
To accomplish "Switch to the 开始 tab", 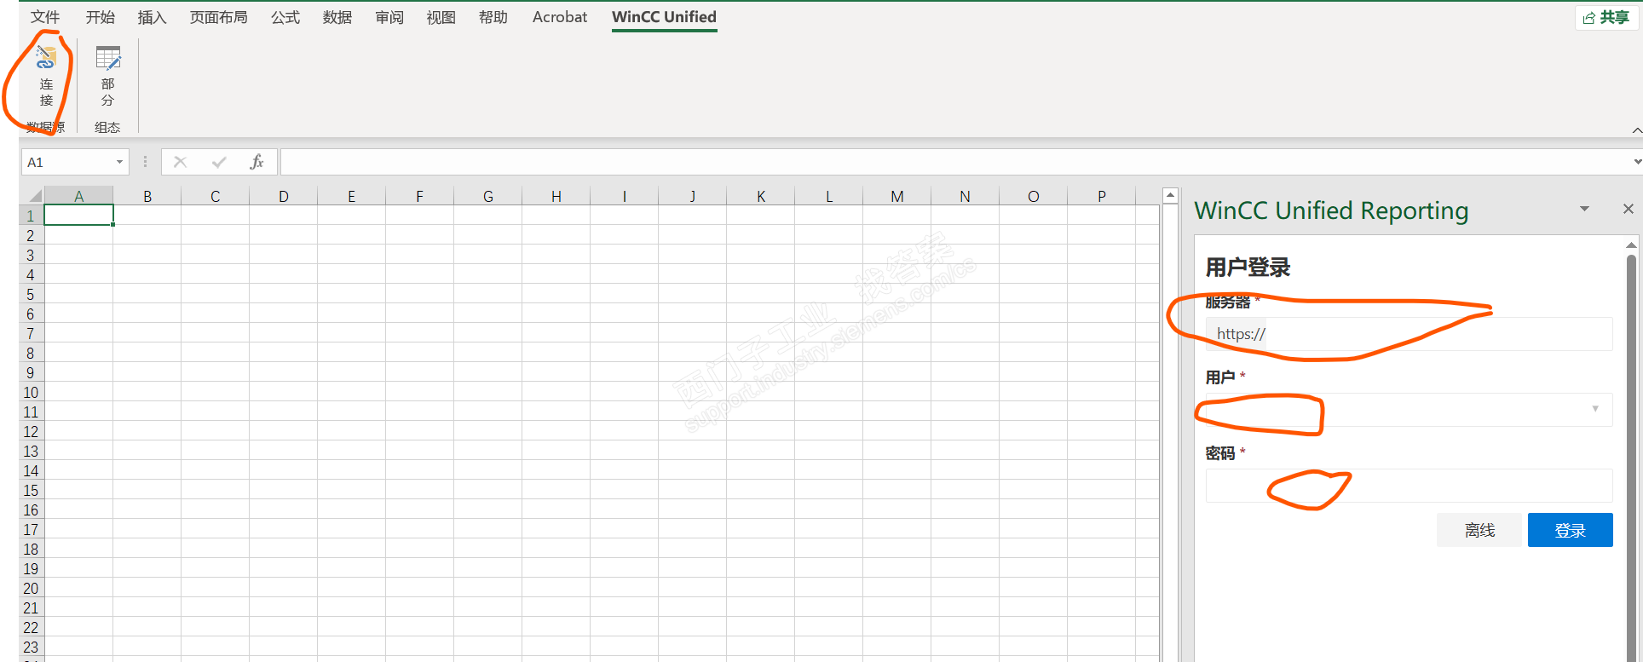I will pos(100,17).
